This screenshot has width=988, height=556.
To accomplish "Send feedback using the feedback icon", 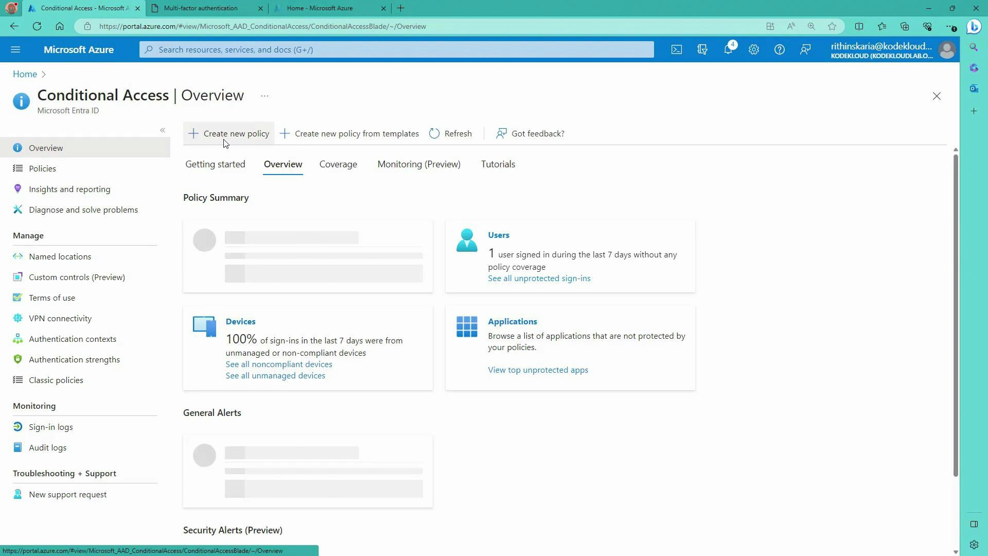I will pyautogui.click(x=805, y=49).
